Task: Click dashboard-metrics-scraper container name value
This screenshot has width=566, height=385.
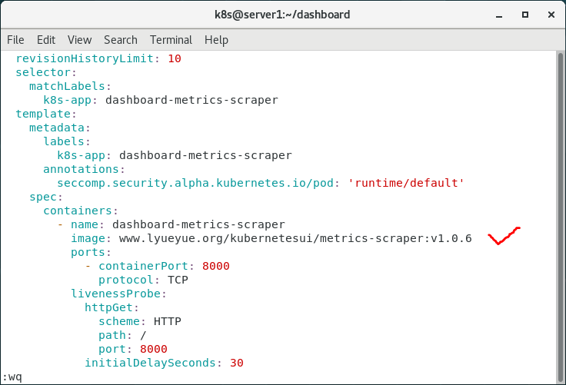Action: [198, 224]
